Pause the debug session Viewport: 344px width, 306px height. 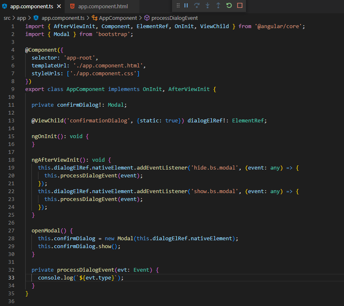pos(186,5)
